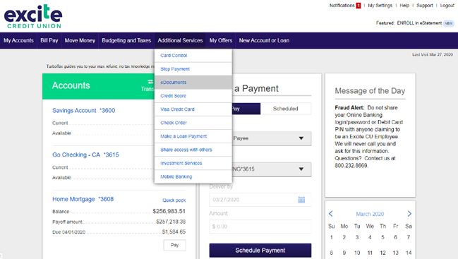Open the Move Money menu
Image resolution: width=458 pixels, height=259 pixels.
[80, 41]
